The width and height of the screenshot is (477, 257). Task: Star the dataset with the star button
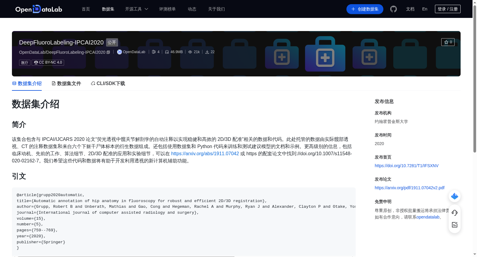coord(448,42)
